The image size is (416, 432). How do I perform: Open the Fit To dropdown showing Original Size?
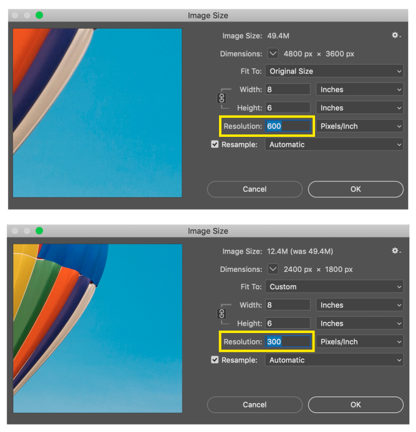[335, 71]
